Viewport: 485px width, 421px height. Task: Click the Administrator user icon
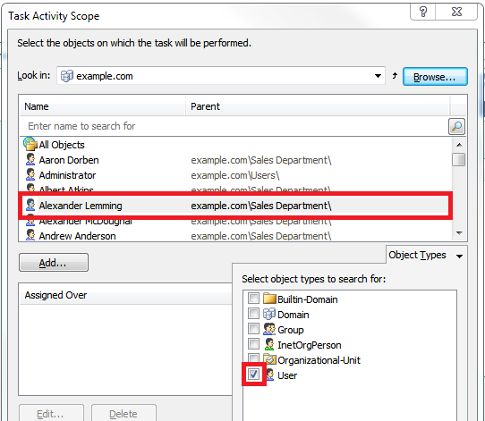coord(30,175)
